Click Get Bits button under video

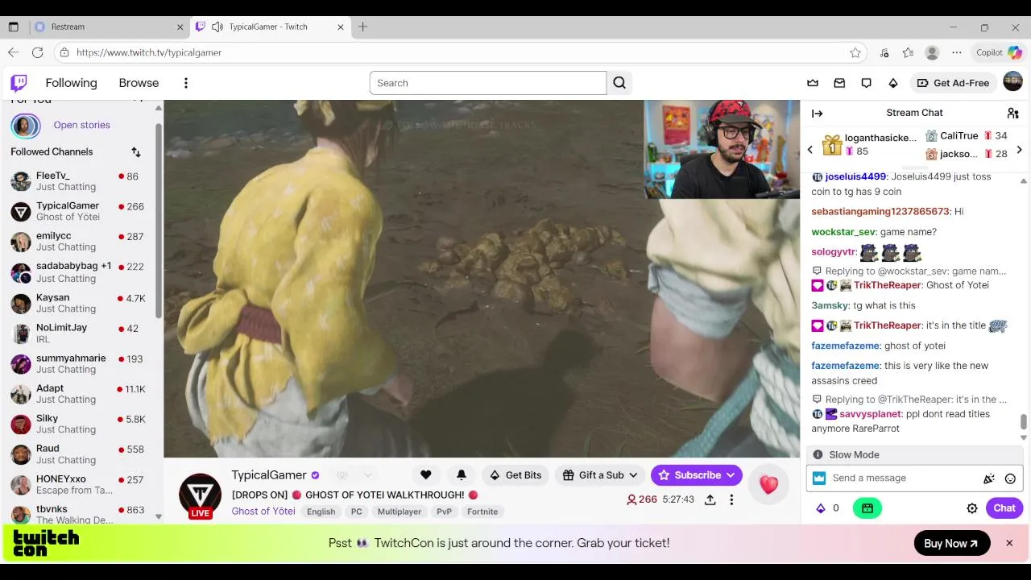(515, 475)
